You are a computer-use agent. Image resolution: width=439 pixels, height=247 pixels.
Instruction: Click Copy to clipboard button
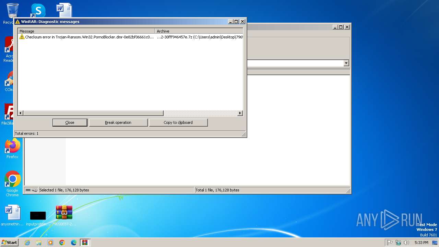coord(178,122)
